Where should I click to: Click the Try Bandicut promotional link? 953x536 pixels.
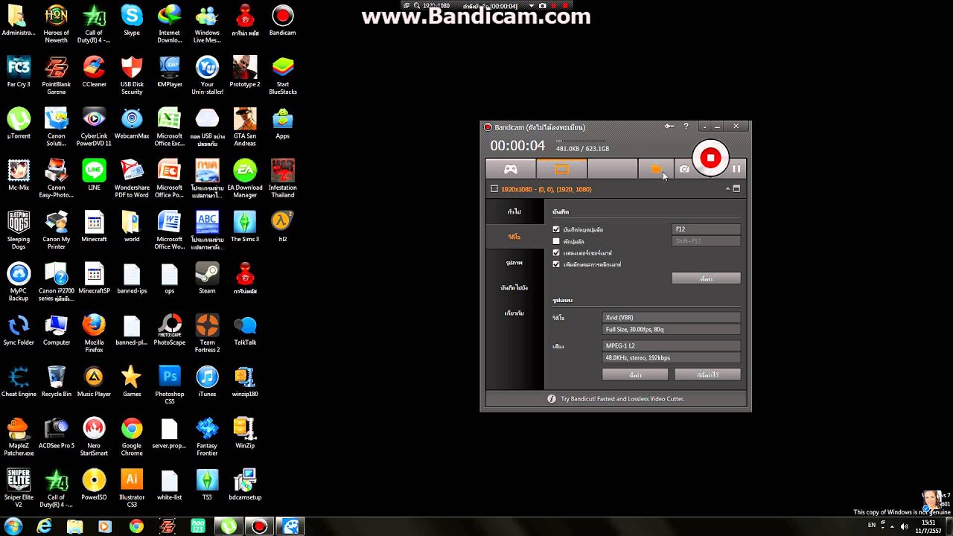click(622, 399)
